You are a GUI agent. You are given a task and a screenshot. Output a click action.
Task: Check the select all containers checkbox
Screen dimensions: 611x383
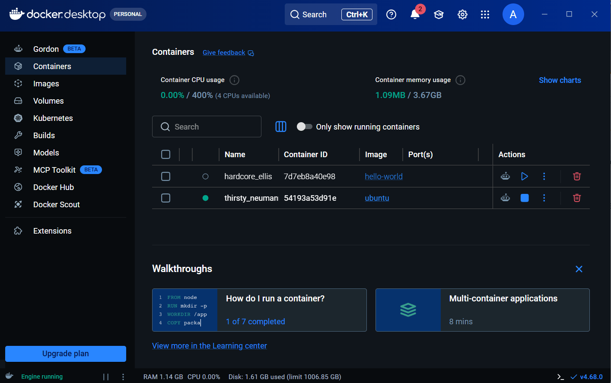(165, 155)
